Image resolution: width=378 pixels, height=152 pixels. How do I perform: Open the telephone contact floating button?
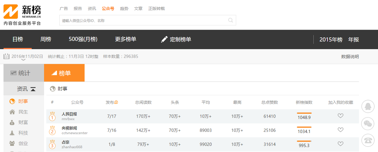point(368,141)
